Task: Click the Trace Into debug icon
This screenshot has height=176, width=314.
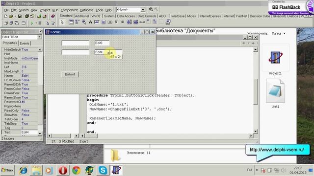Action: (48, 23)
